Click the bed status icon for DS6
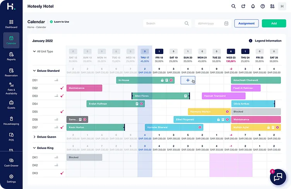The image size is (291, 189). pyautogui.click(x=56, y=120)
